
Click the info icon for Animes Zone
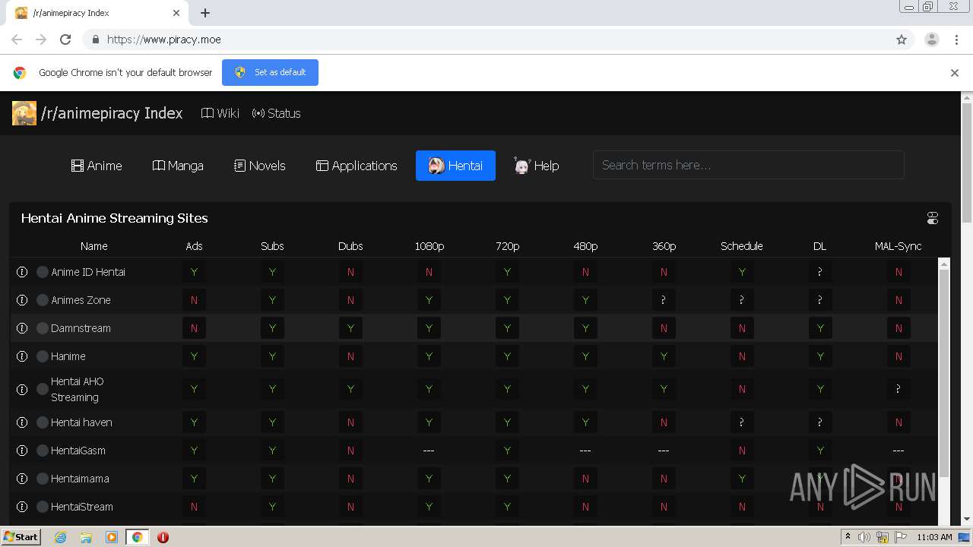click(x=22, y=300)
